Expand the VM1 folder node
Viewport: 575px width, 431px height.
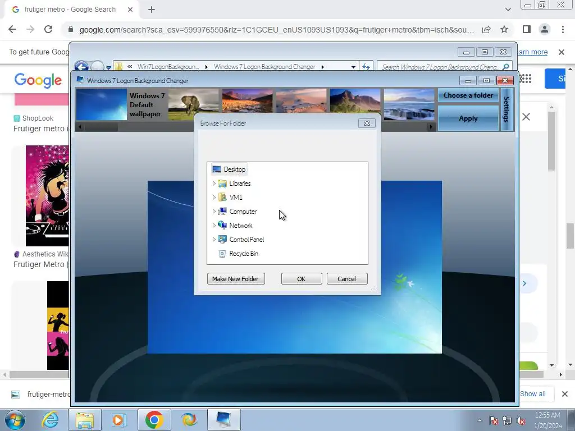(x=214, y=197)
